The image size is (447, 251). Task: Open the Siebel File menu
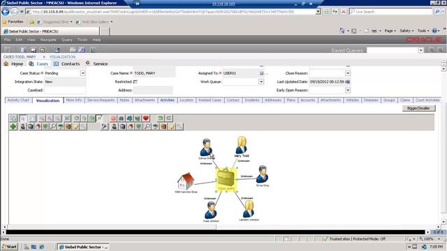click(7, 40)
